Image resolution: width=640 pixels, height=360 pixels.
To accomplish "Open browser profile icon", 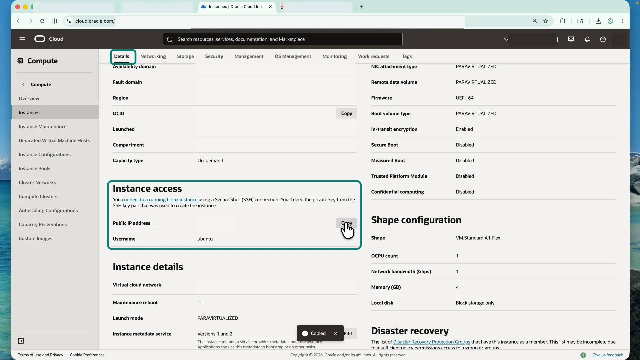I will [610, 21].
